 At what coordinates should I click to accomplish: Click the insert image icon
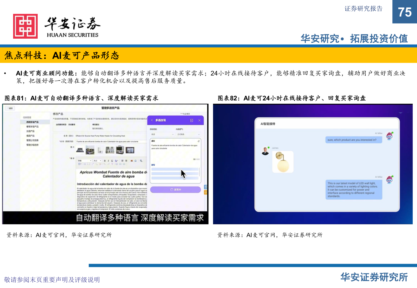point(132,161)
